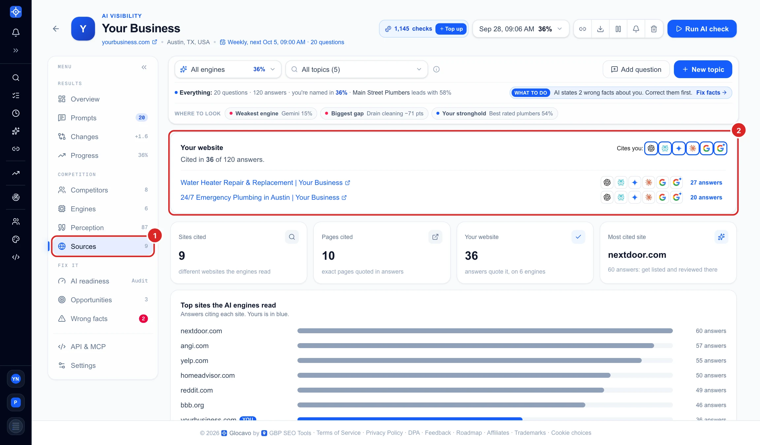
Task: Click the Weakest engine Gemini 15% chip
Action: (271, 113)
